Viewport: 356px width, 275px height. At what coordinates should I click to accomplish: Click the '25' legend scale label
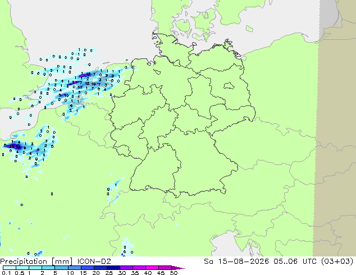click(109, 273)
